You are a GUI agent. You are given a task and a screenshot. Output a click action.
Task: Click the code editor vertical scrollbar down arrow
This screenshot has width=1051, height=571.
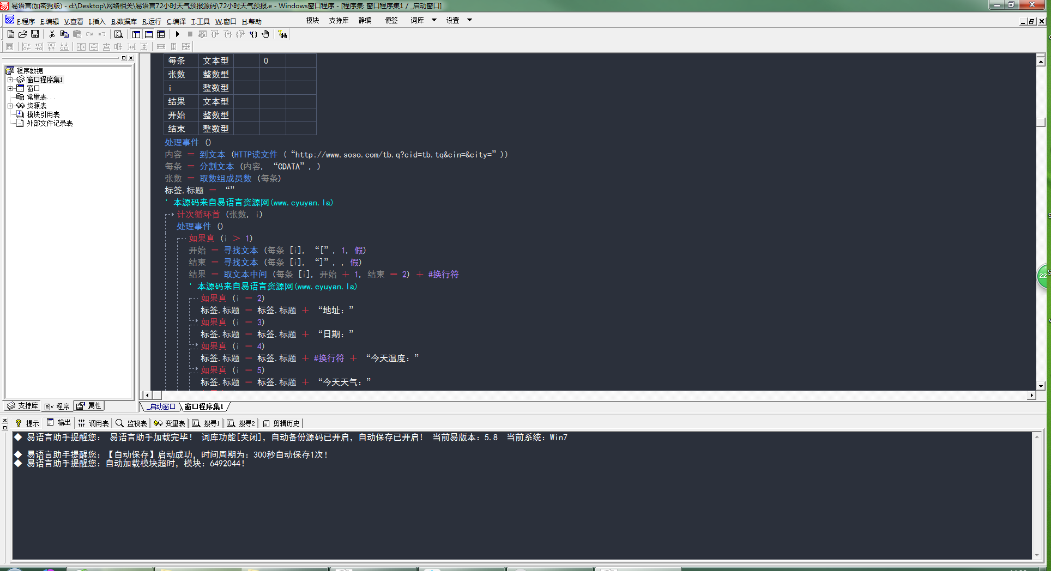1041,386
